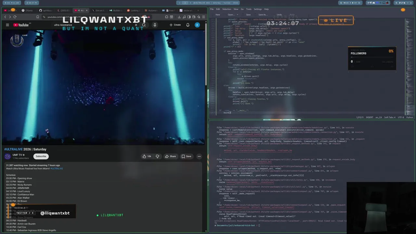Click the '08:25 PM - Hardwell' line

point(16,221)
